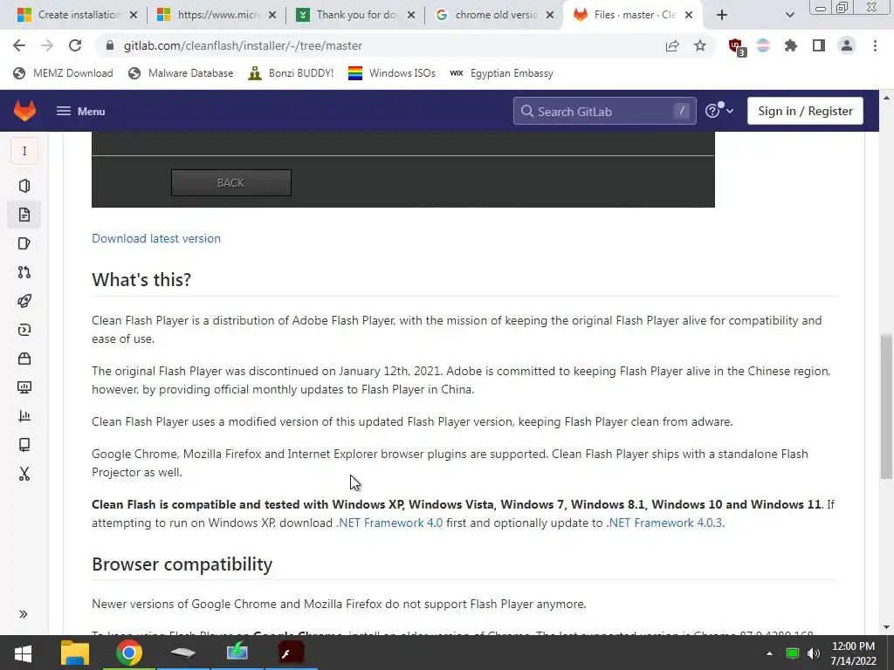Screen dimensions: 894x670
Task: Open File Explorer from taskbar
Action: point(75,653)
